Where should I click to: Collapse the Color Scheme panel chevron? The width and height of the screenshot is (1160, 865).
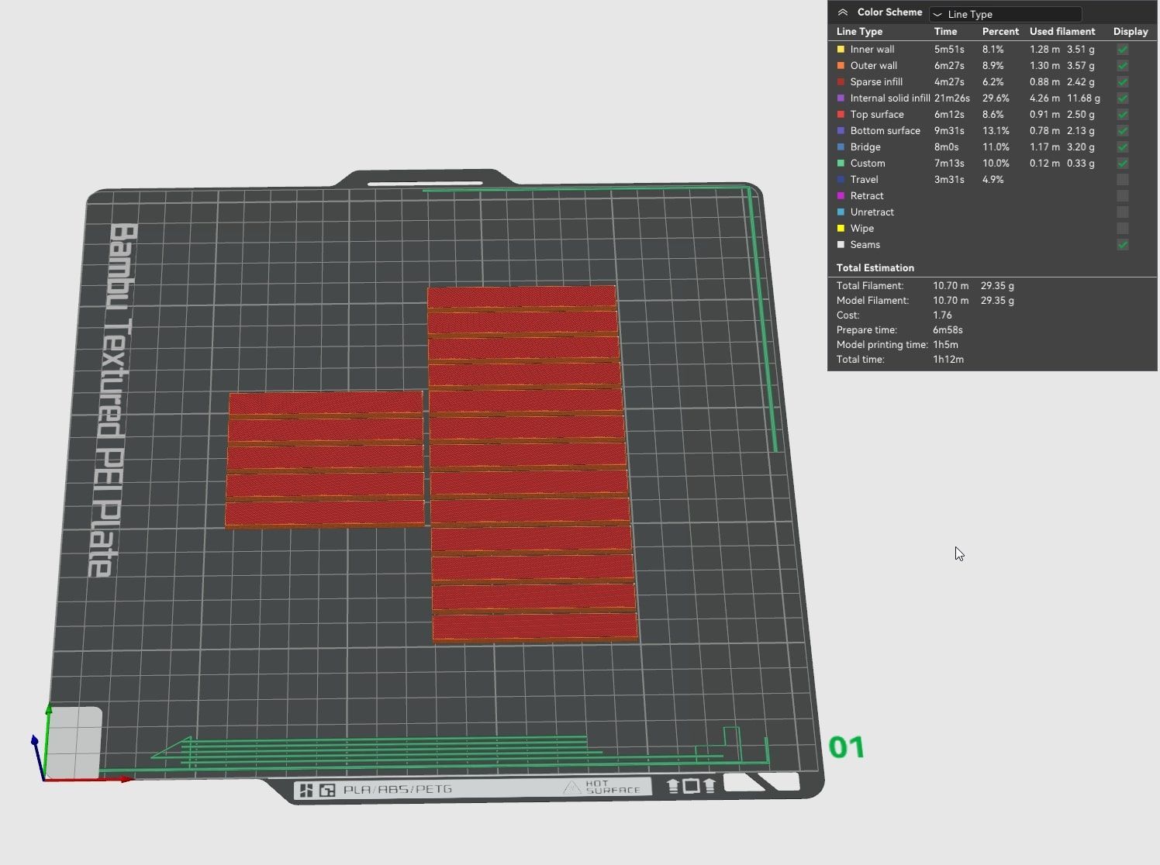click(842, 12)
